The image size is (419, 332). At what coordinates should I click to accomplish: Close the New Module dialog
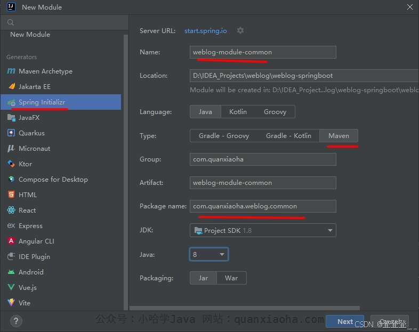click(x=409, y=7)
